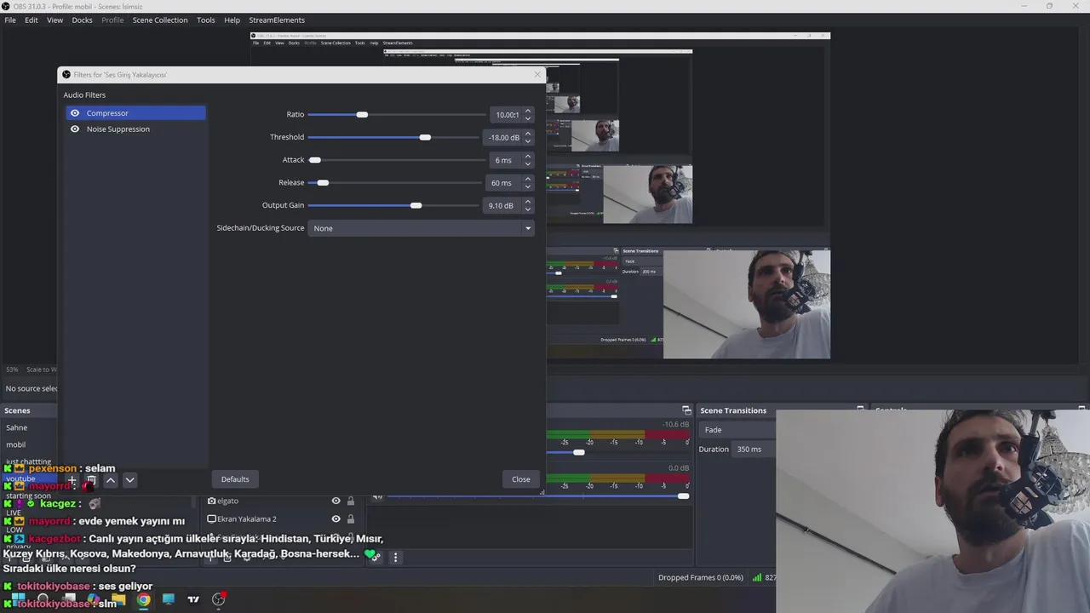This screenshot has height=613, width=1090.
Task: Click the Dropped Frames status text
Action: point(701,577)
